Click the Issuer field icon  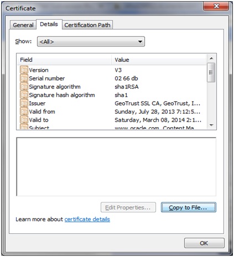point(24,103)
